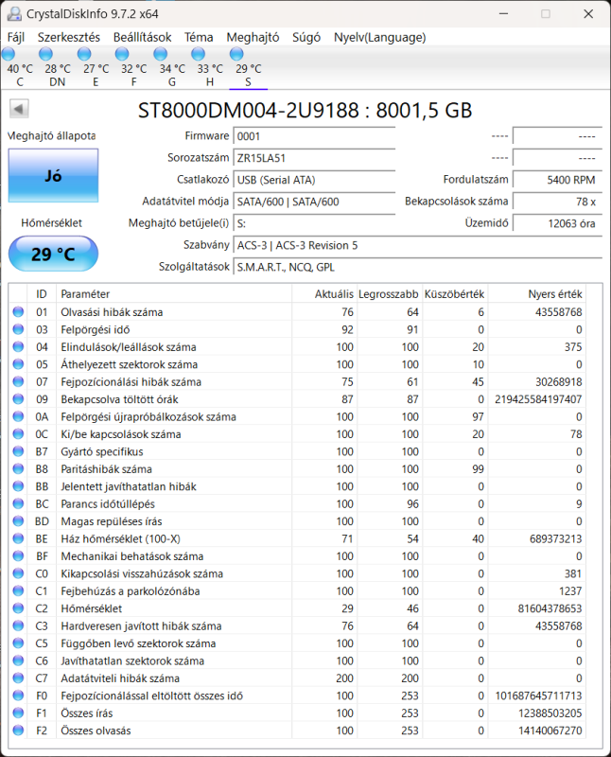Click status dot for Mechanikai behatások száma
The height and width of the screenshot is (757, 611).
click(18, 555)
